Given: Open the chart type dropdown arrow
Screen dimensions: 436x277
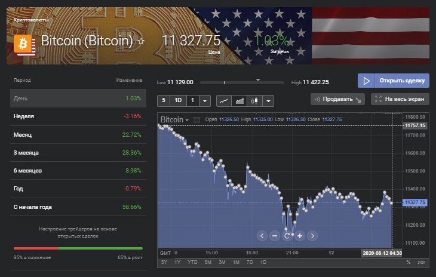Looking at the screenshot, I should [x=268, y=100].
